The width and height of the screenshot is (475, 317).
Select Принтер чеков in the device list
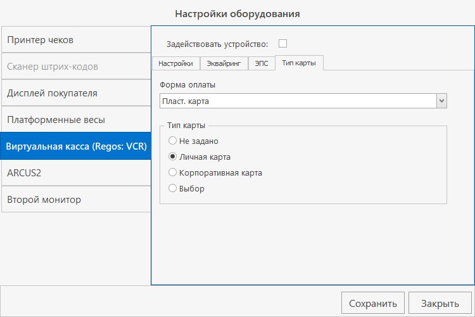coord(75,40)
